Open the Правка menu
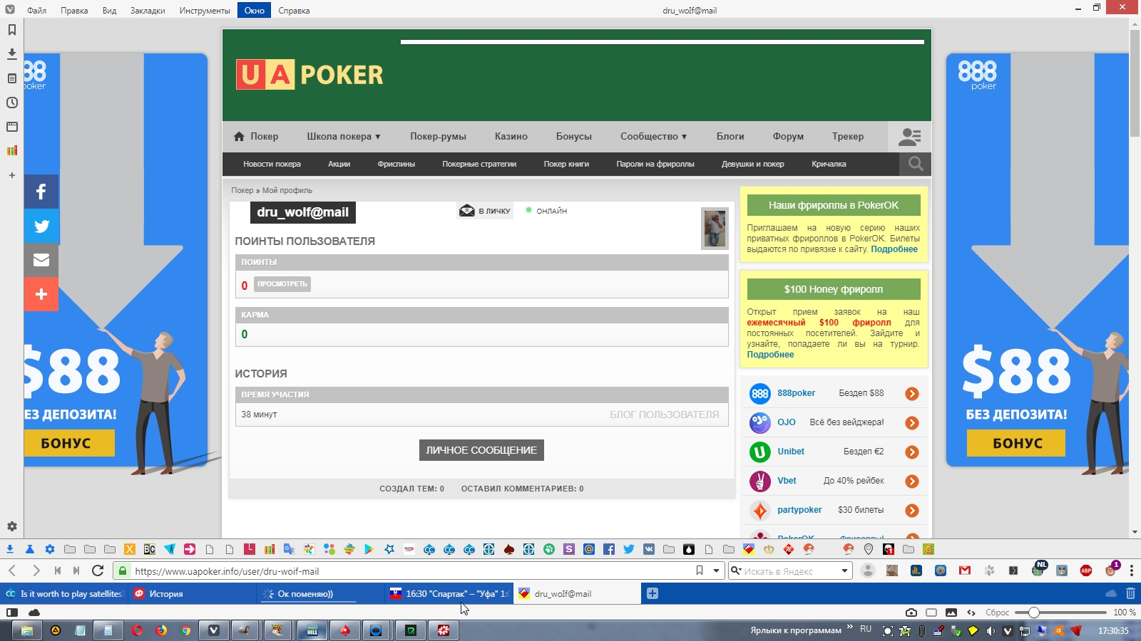The height and width of the screenshot is (641, 1141). (74, 11)
